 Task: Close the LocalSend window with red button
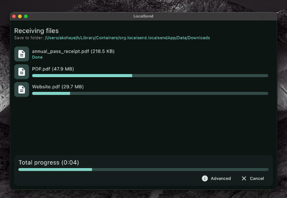point(14,16)
